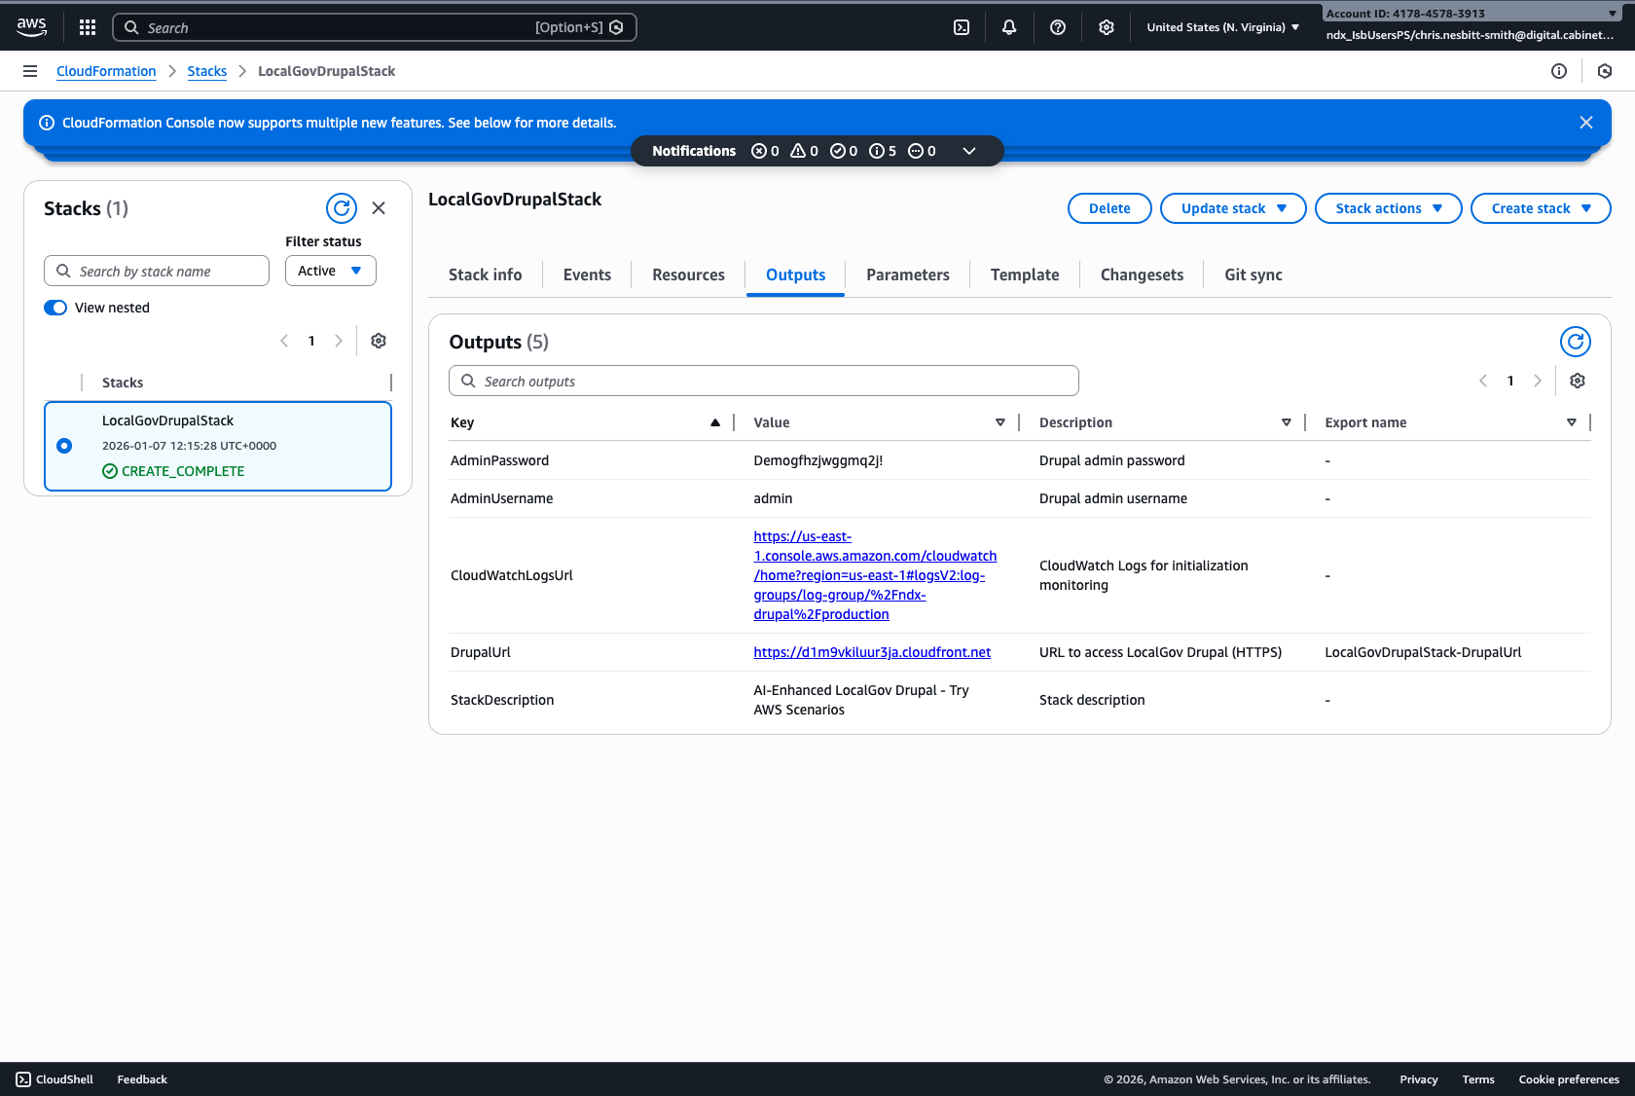Open the United States (N. Virginia) region selector
Viewport: 1635px width, 1096px height.
tap(1222, 27)
